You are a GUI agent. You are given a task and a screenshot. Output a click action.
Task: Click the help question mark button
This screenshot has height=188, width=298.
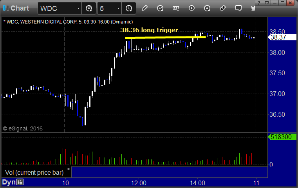(259, 3)
